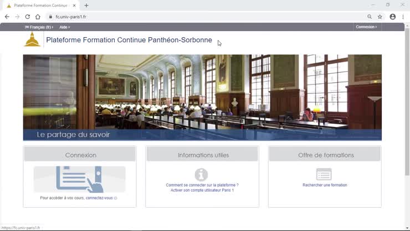Open the browser profile account icon
This screenshot has height=231, width=410.
tap(393, 17)
